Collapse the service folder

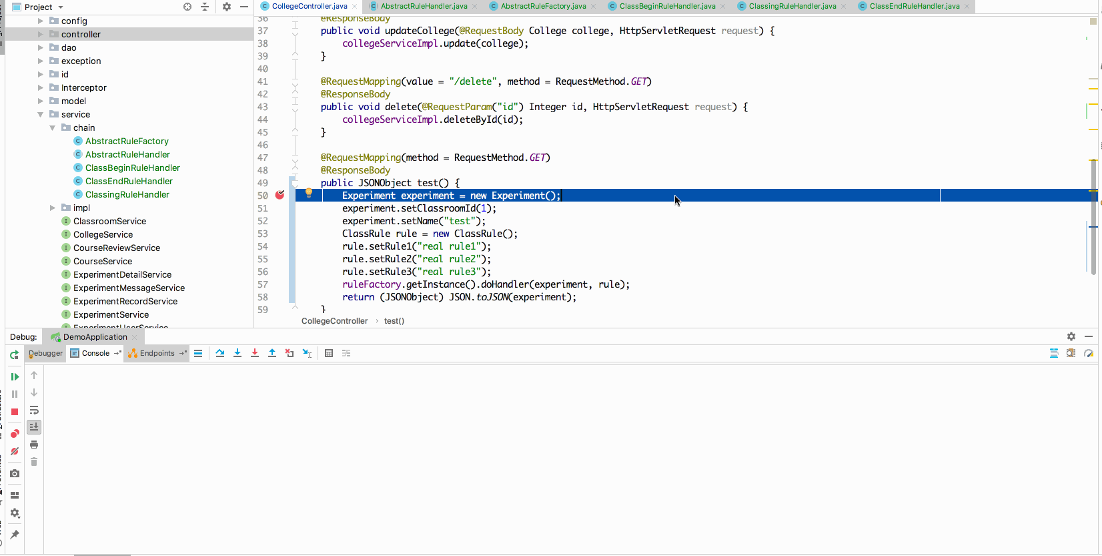pyautogui.click(x=41, y=114)
